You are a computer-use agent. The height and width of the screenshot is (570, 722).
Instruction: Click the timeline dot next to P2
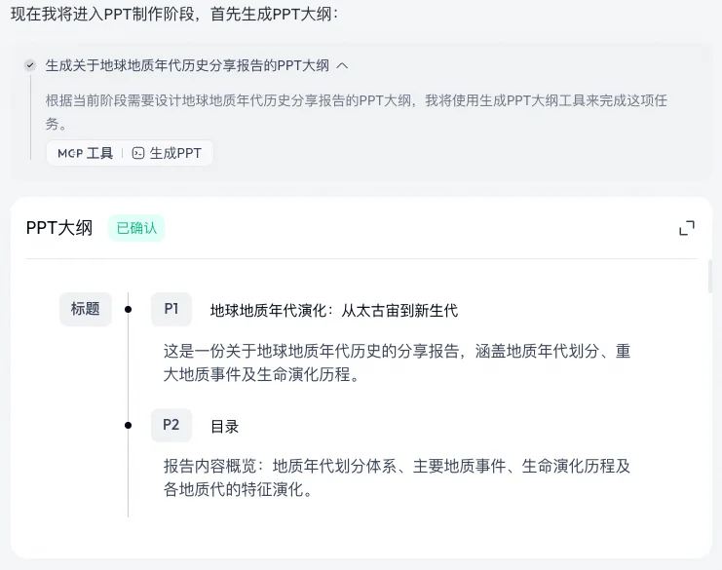click(x=128, y=425)
